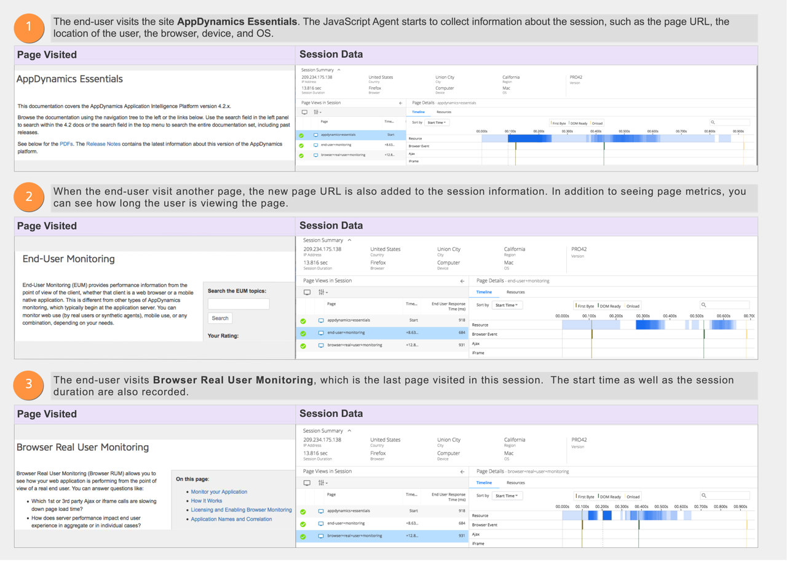Open filter sliders dropdown beside Browser Real User Monitoring page
Screen dimensions: 787x562
[323, 483]
